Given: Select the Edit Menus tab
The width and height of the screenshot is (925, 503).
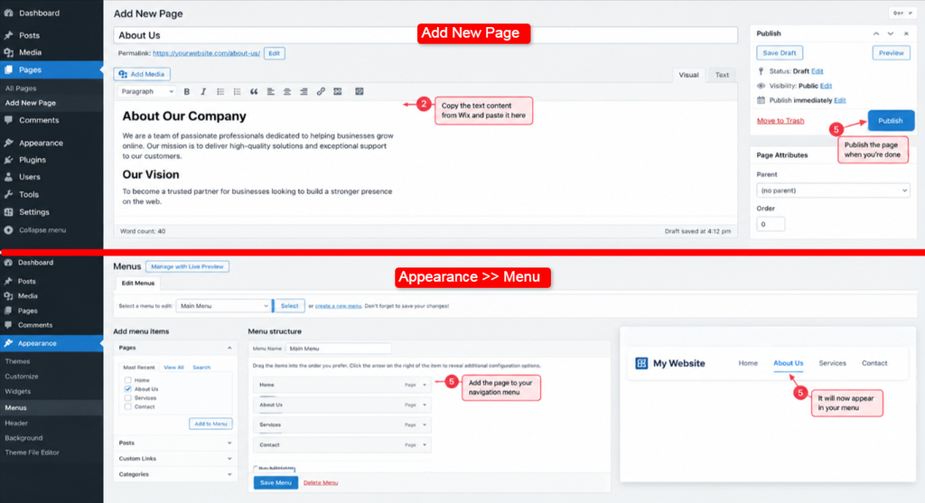Looking at the screenshot, I should point(138,283).
